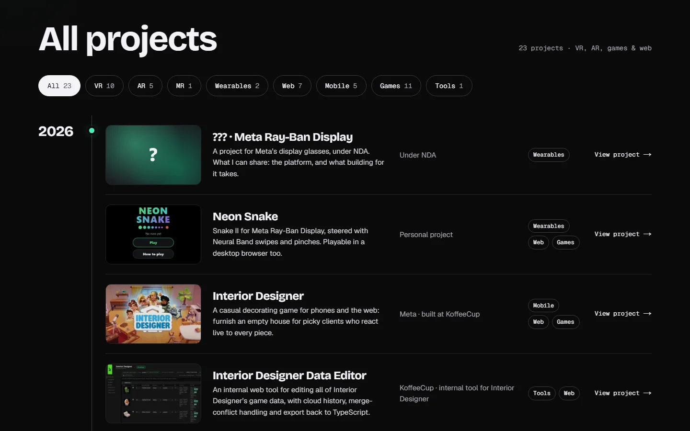The width and height of the screenshot is (690, 431).
Task: Show only Games projects filter
Action: (x=396, y=86)
